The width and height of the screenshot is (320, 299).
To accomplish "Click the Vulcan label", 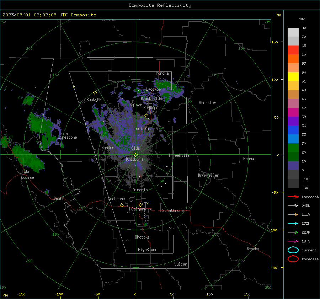I will [181, 264].
